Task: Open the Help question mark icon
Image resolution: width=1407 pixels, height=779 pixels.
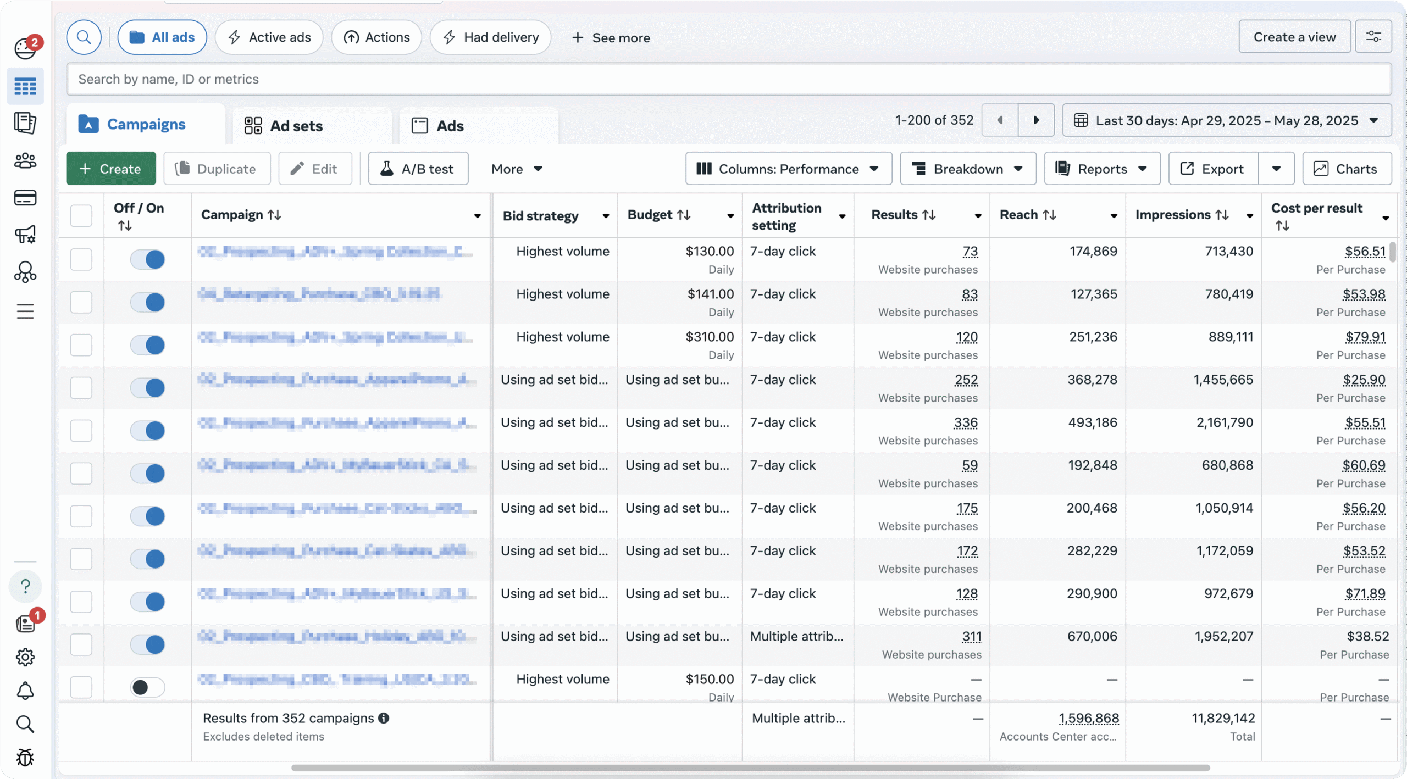Action: pyautogui.click(x=25, y=586)
